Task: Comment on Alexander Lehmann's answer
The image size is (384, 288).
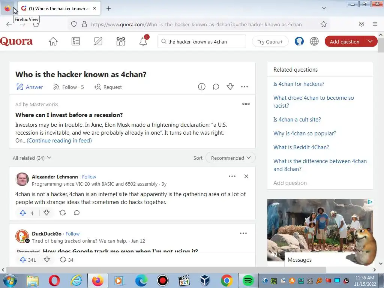Action: point(76,213)
